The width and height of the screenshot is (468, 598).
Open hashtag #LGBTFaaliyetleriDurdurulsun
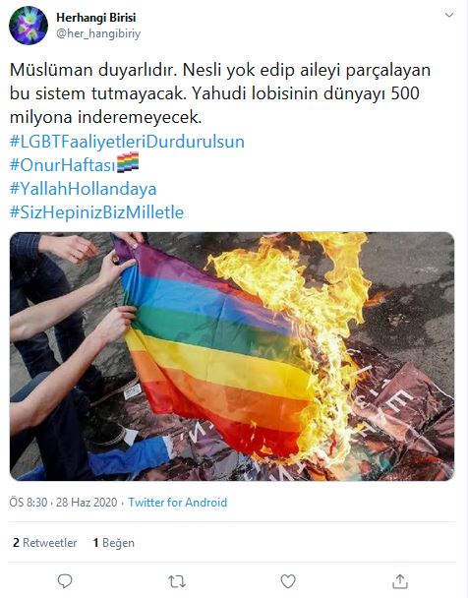pos(127,142)
